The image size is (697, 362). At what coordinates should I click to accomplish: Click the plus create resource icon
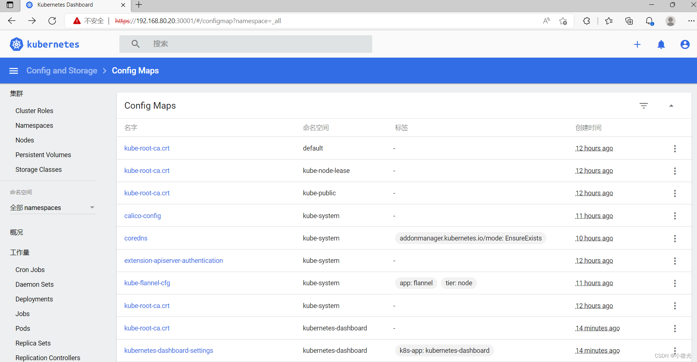coord(637,44)
